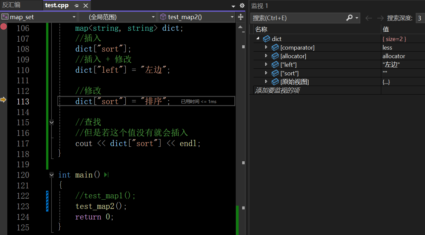Collapse the comment block at line 115
This screenshot has height=235, width=425.
pyautogui.click(x=51, y=122)
